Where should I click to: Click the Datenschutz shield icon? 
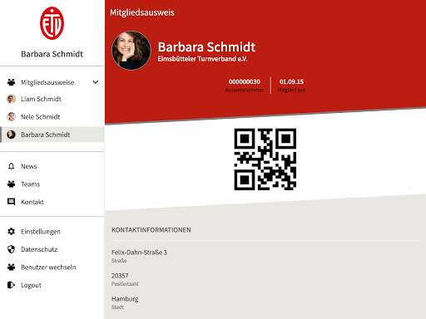click(x=11, y=249)
